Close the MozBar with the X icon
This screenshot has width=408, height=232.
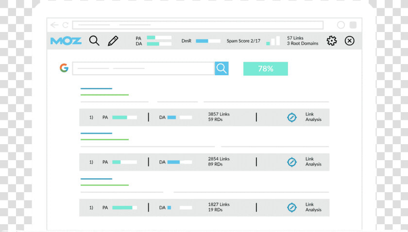click(x=349, y=41)
